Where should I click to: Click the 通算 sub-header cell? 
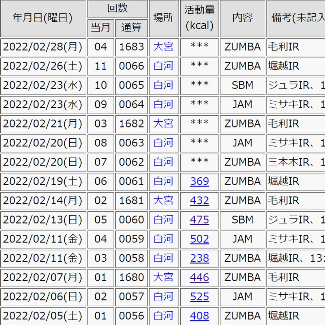131,28
